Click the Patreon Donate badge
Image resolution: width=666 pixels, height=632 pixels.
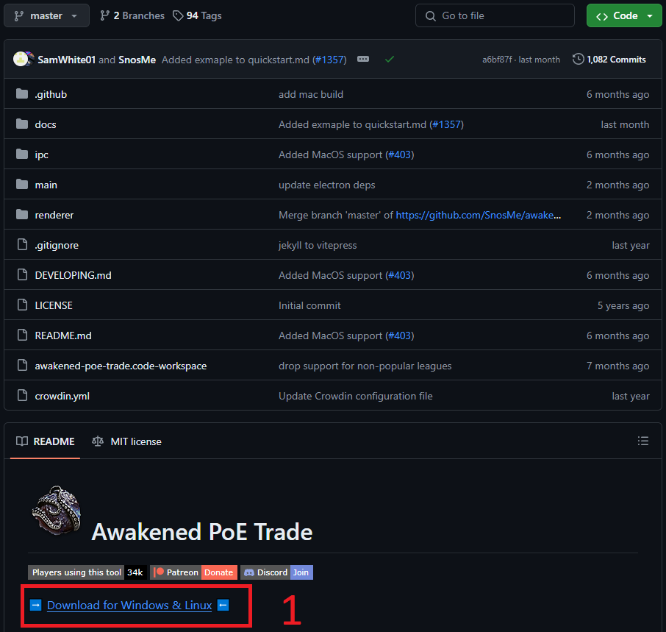193,572
